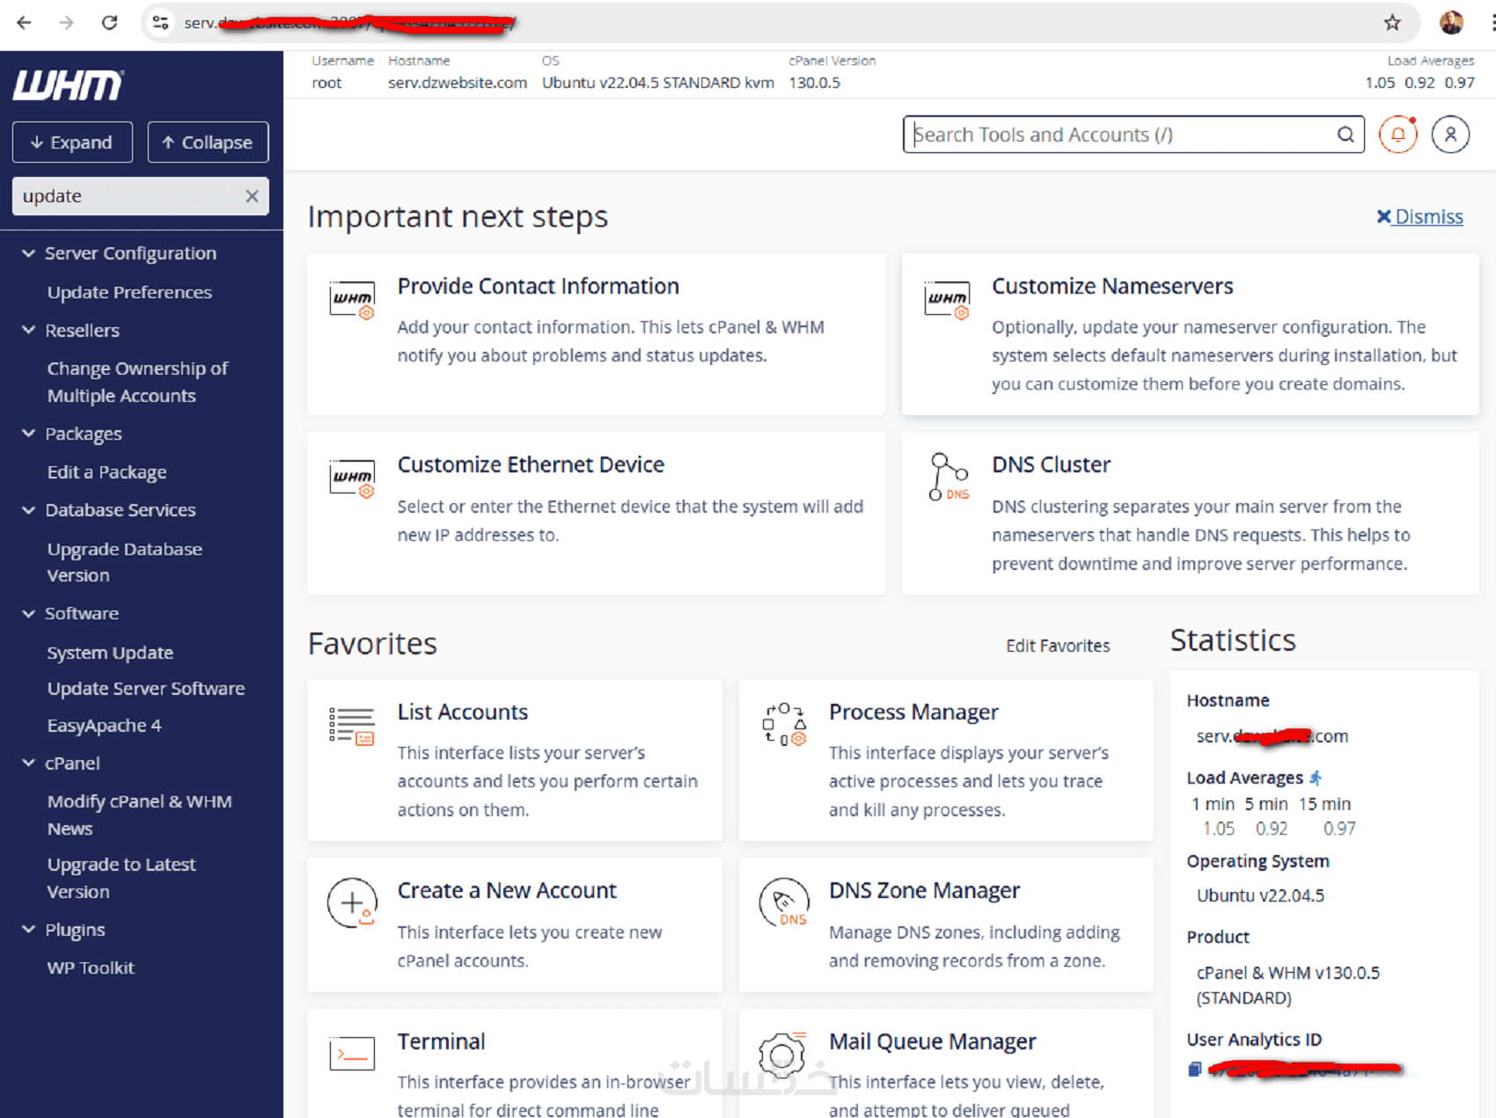Click the Load Averages pin icon in Statistics

point(1316,778)
